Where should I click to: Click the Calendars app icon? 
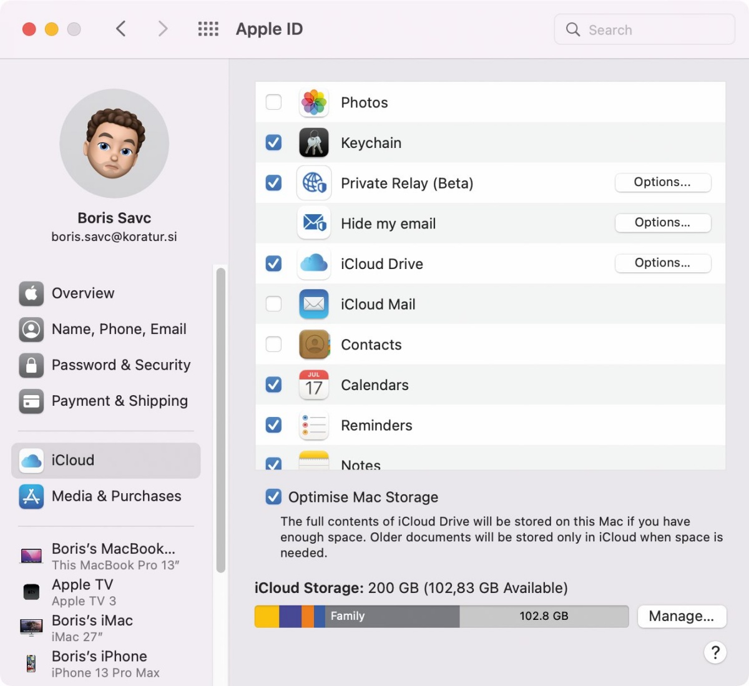[314, 385]
